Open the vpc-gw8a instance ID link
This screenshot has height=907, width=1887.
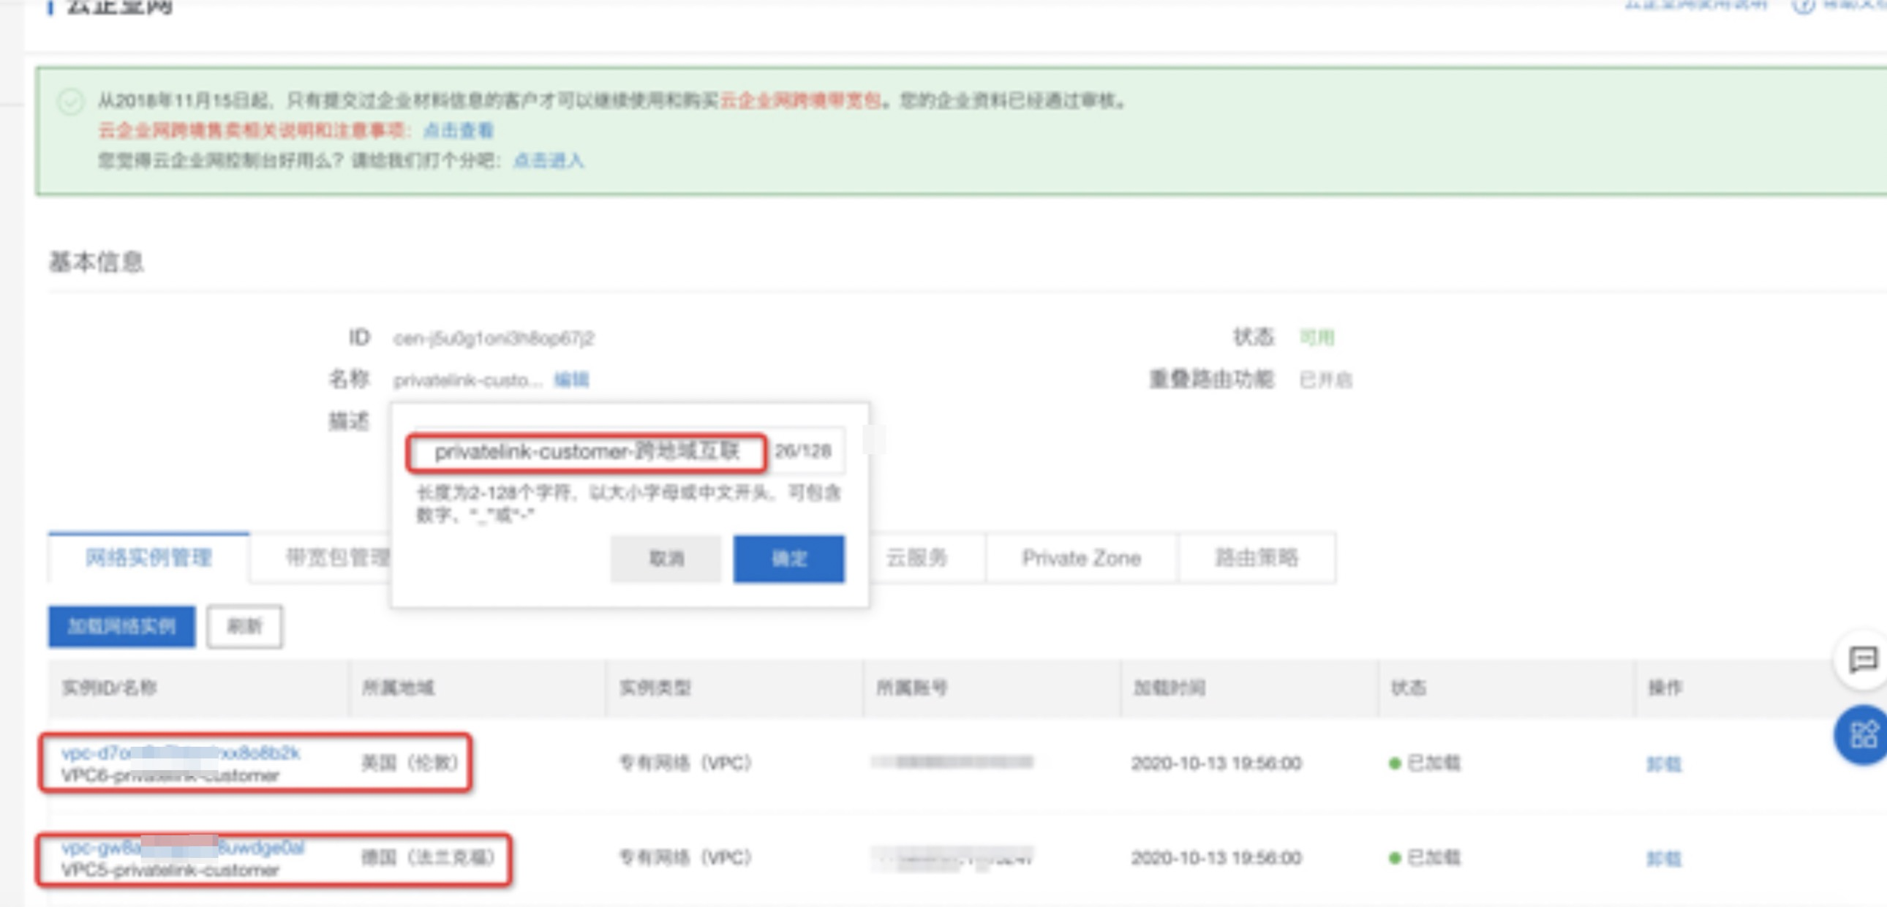pyautogui.click(x=182, y=848)
